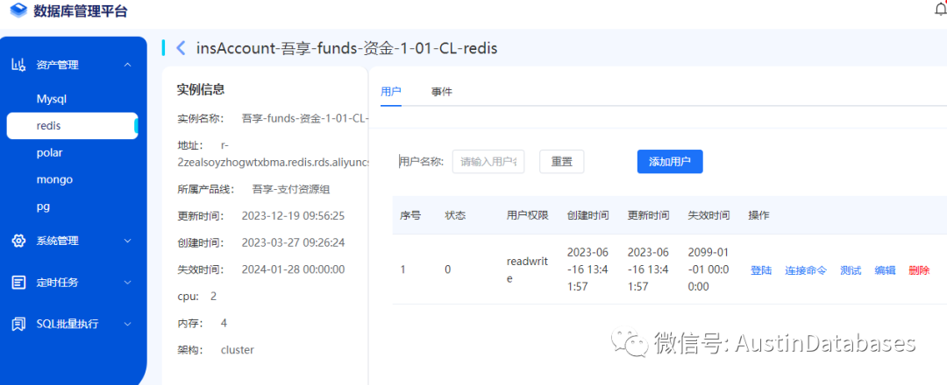This screenshot has height=385, width=947.
Task: Click the 定时任务 list icon
Action: click(18, 282)
